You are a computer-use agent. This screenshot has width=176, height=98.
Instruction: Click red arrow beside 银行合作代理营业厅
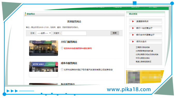pos(133,35)
